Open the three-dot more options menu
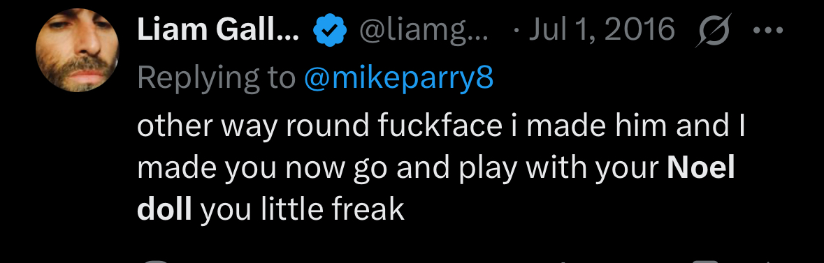The height and width of the screenshot is (263, 824). (x=768, y=31)
